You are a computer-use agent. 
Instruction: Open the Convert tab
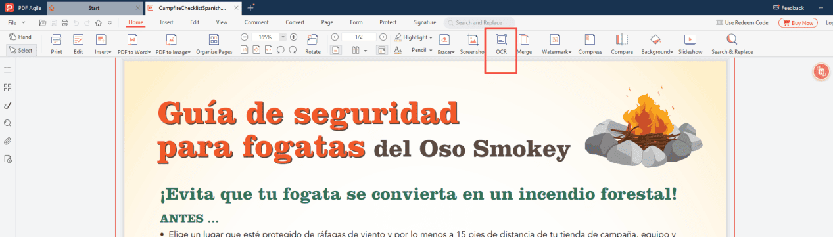[x=295, y=22]
